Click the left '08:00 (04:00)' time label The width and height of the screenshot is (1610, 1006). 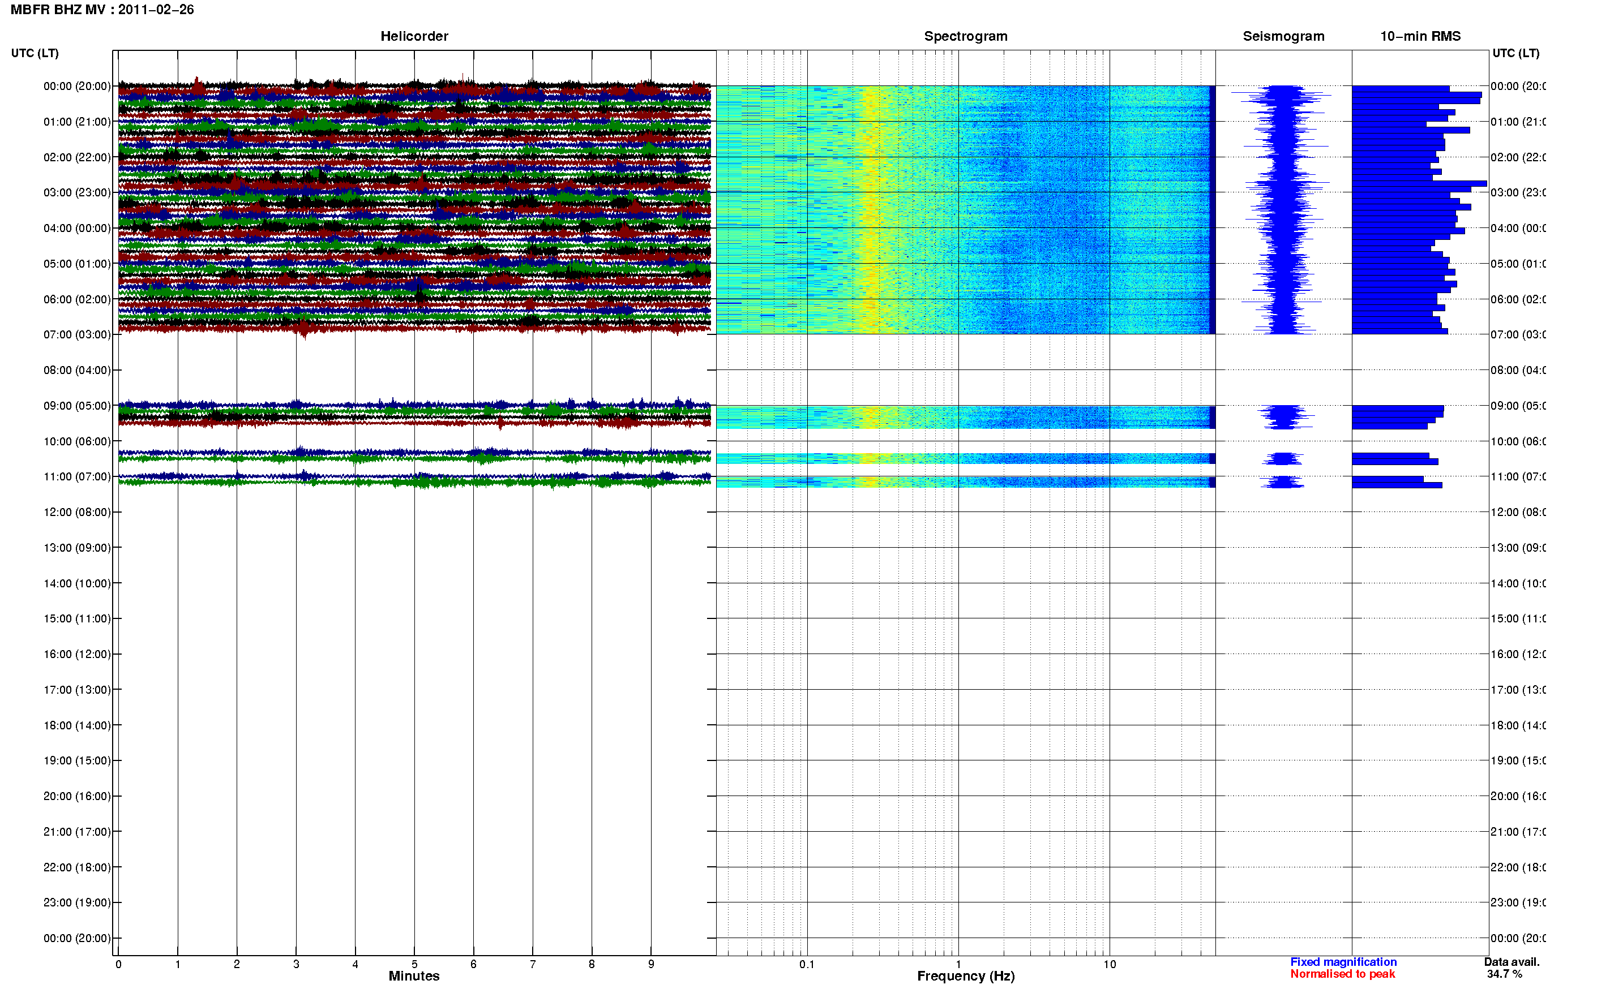(77, 370)
